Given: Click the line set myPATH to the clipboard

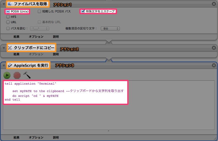Looking at the screenshot, I should (x=68, y=91).
